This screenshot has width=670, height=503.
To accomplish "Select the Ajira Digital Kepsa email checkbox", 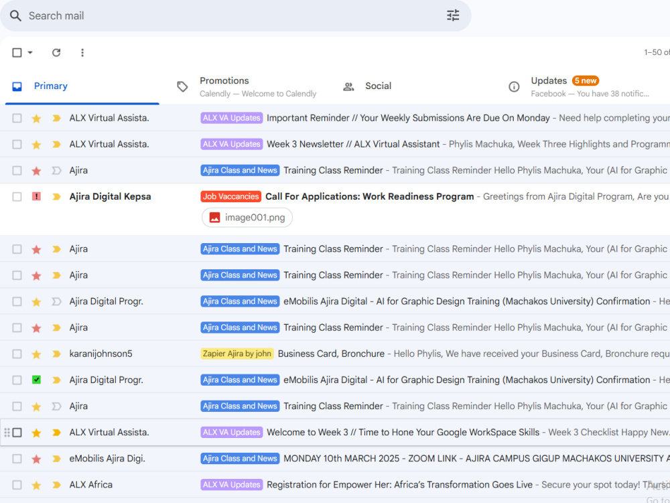I will tap(17, 197).
